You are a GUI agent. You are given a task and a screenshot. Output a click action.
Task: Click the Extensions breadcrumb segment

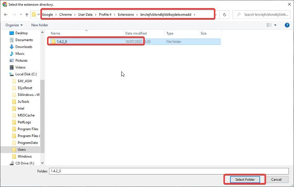126,15
